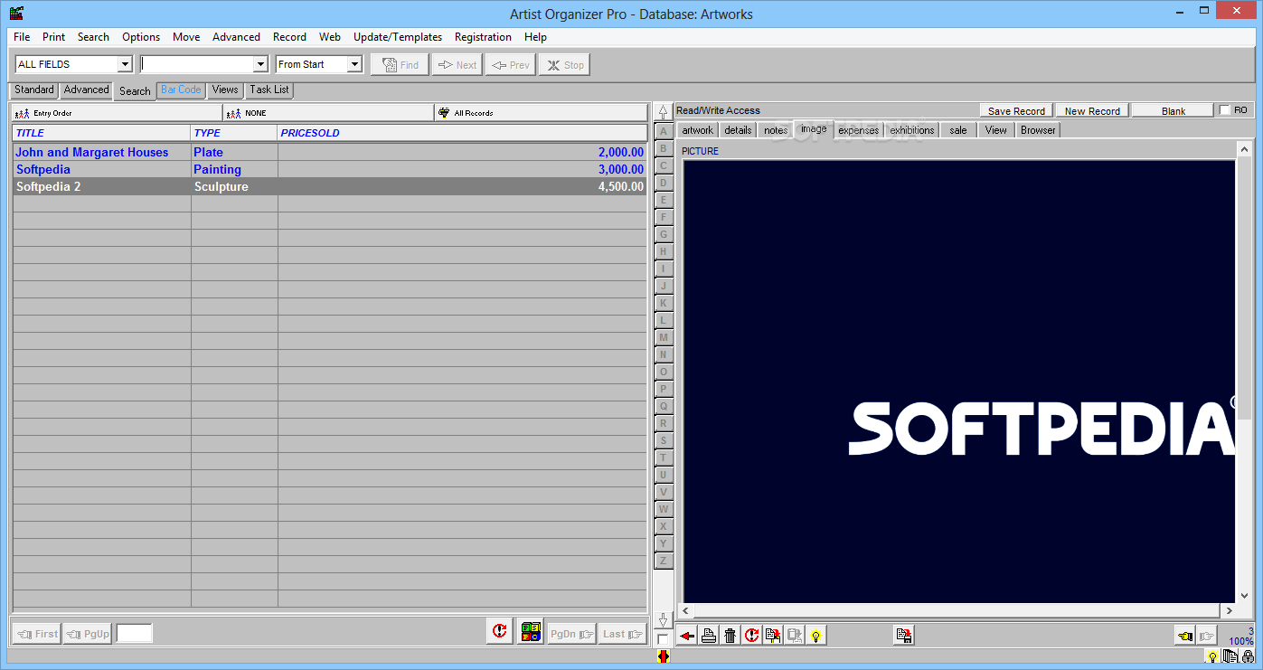The image size is (1263, 670).
Task: Click the Artist Organizer Pro title bar icon
Action: [x=16, y=14]
